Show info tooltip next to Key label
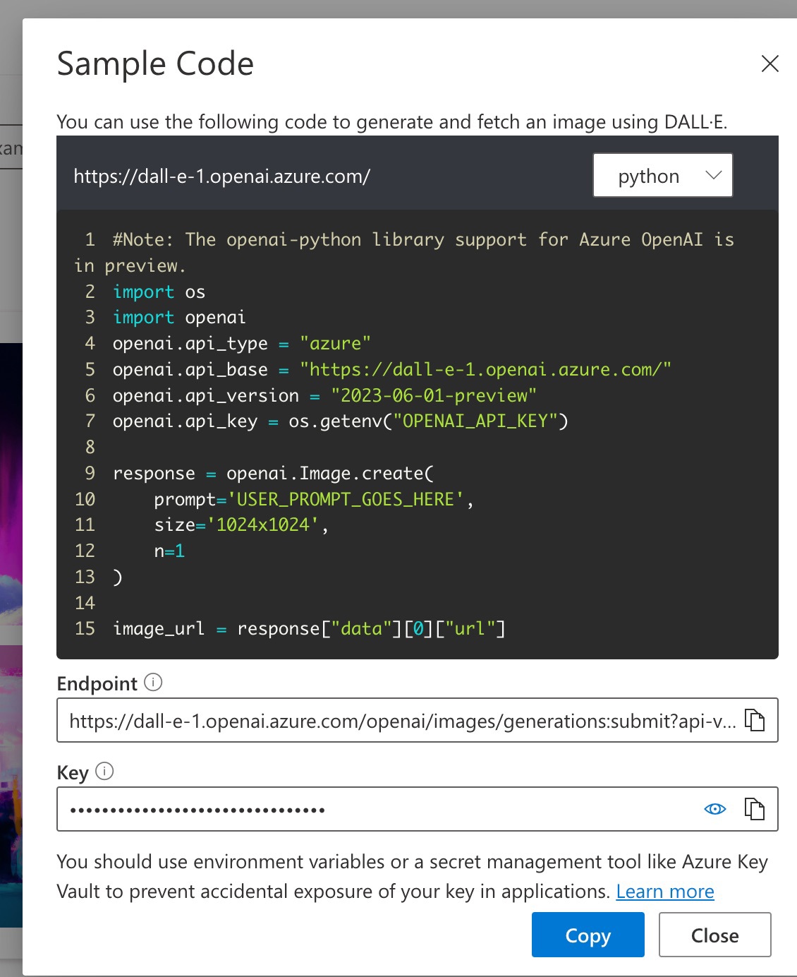Image resolution: width=797 pixels, height=977 pixels. [104, 771]
